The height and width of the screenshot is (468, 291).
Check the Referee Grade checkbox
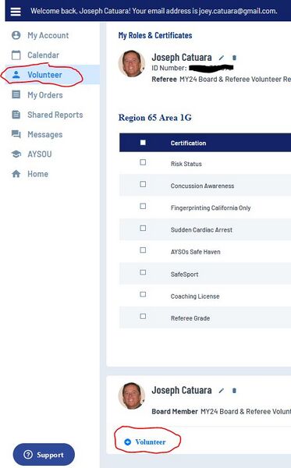tap(143, 316)
